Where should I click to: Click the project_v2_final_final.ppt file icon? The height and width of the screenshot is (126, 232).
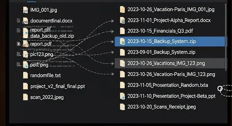26,86
